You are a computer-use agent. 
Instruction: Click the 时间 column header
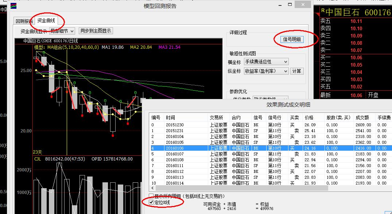coord(170,118)
